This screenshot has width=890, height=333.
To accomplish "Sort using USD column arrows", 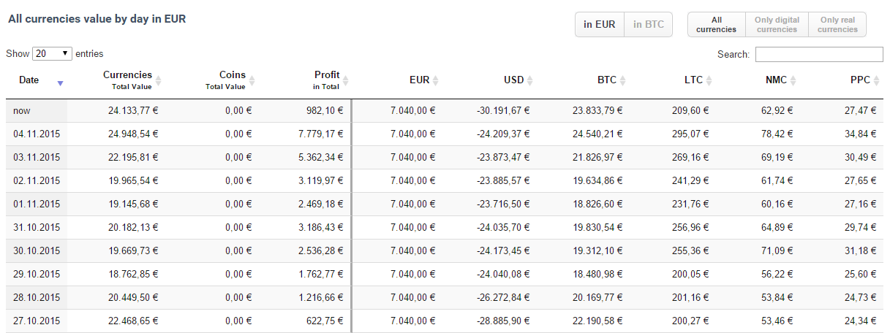I will coord(530,80).
